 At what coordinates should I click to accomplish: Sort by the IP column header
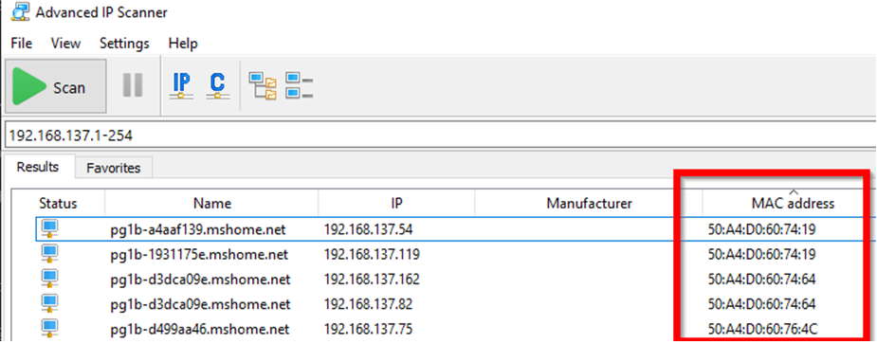396,203
